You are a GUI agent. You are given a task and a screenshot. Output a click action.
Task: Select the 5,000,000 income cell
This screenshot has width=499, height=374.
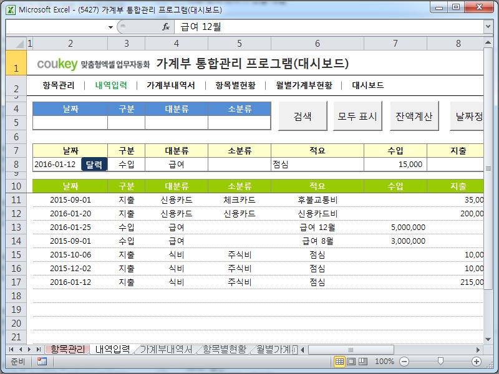click(x=395, y=228)
